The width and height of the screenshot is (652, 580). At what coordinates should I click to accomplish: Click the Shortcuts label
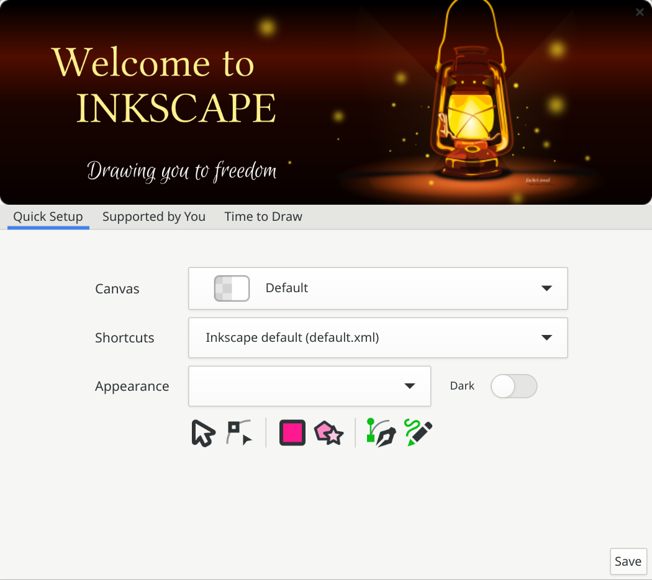coord(125,338)
